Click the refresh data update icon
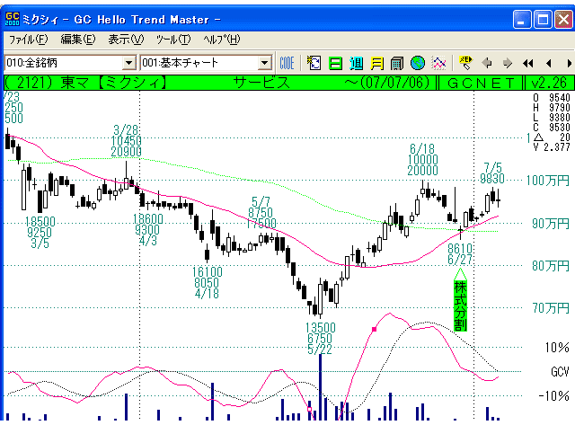Screen dimensions: 575x425 pyautogui.click(x=314, y=63)
